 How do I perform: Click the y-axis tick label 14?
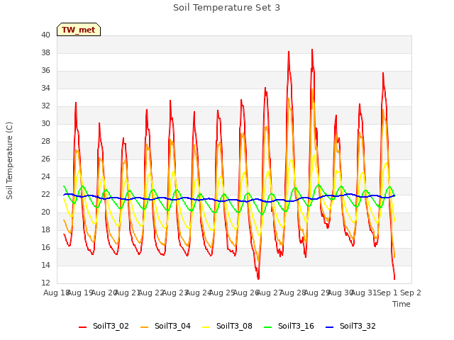[x=45, y=265]
